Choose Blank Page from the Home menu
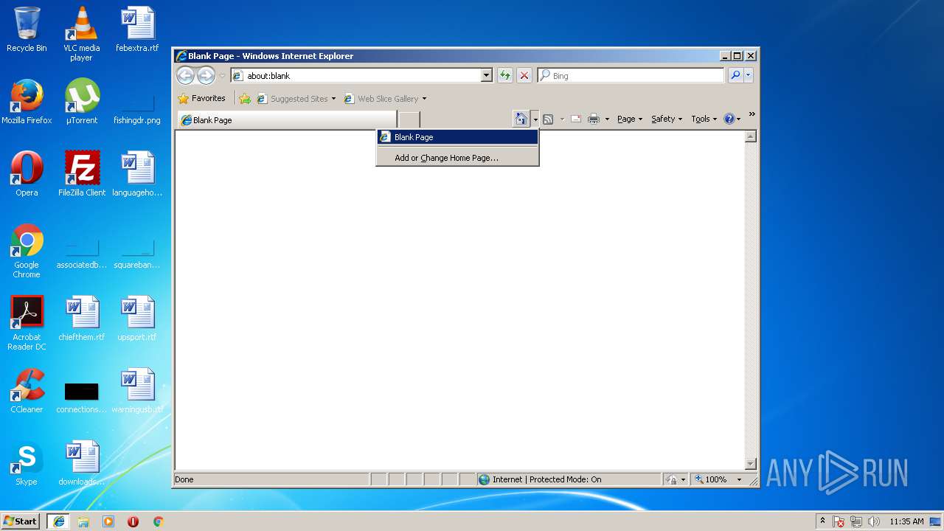 point(457,137)
